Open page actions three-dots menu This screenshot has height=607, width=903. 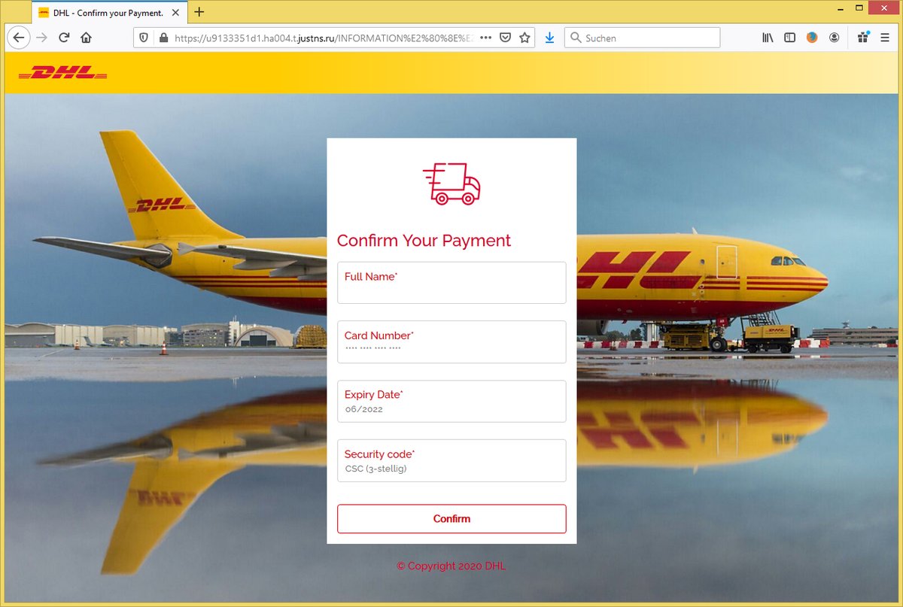485,38
